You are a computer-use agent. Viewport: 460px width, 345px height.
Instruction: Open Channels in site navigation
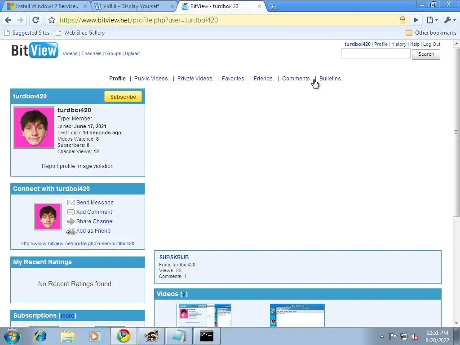[x=91, y=54]
